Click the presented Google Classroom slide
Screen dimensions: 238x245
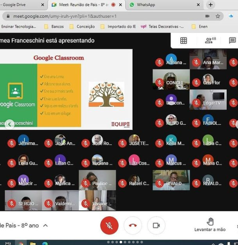pyautogui.click(x=66, y=89)
